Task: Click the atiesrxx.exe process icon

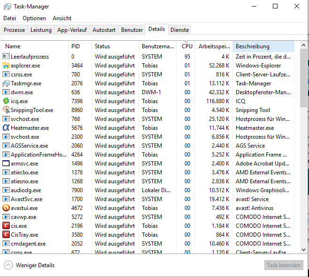Action: point(6,181)
